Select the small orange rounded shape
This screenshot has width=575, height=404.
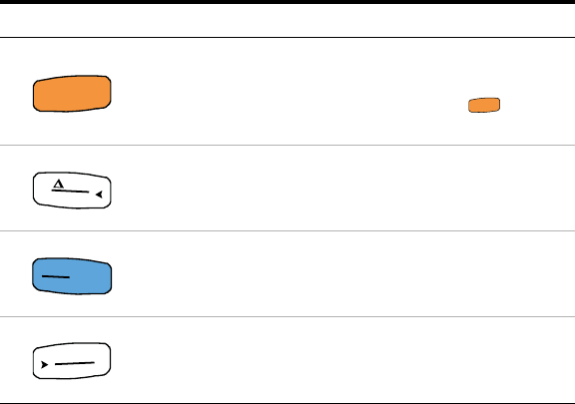coord(484,105)
